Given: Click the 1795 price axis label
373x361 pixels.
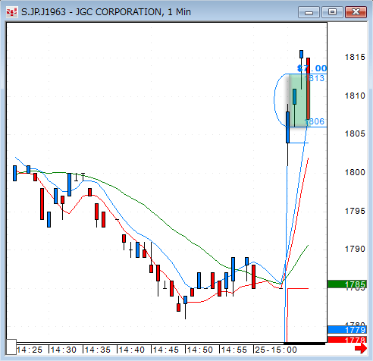Looking at the screenshot, I should tap(355, 211).
